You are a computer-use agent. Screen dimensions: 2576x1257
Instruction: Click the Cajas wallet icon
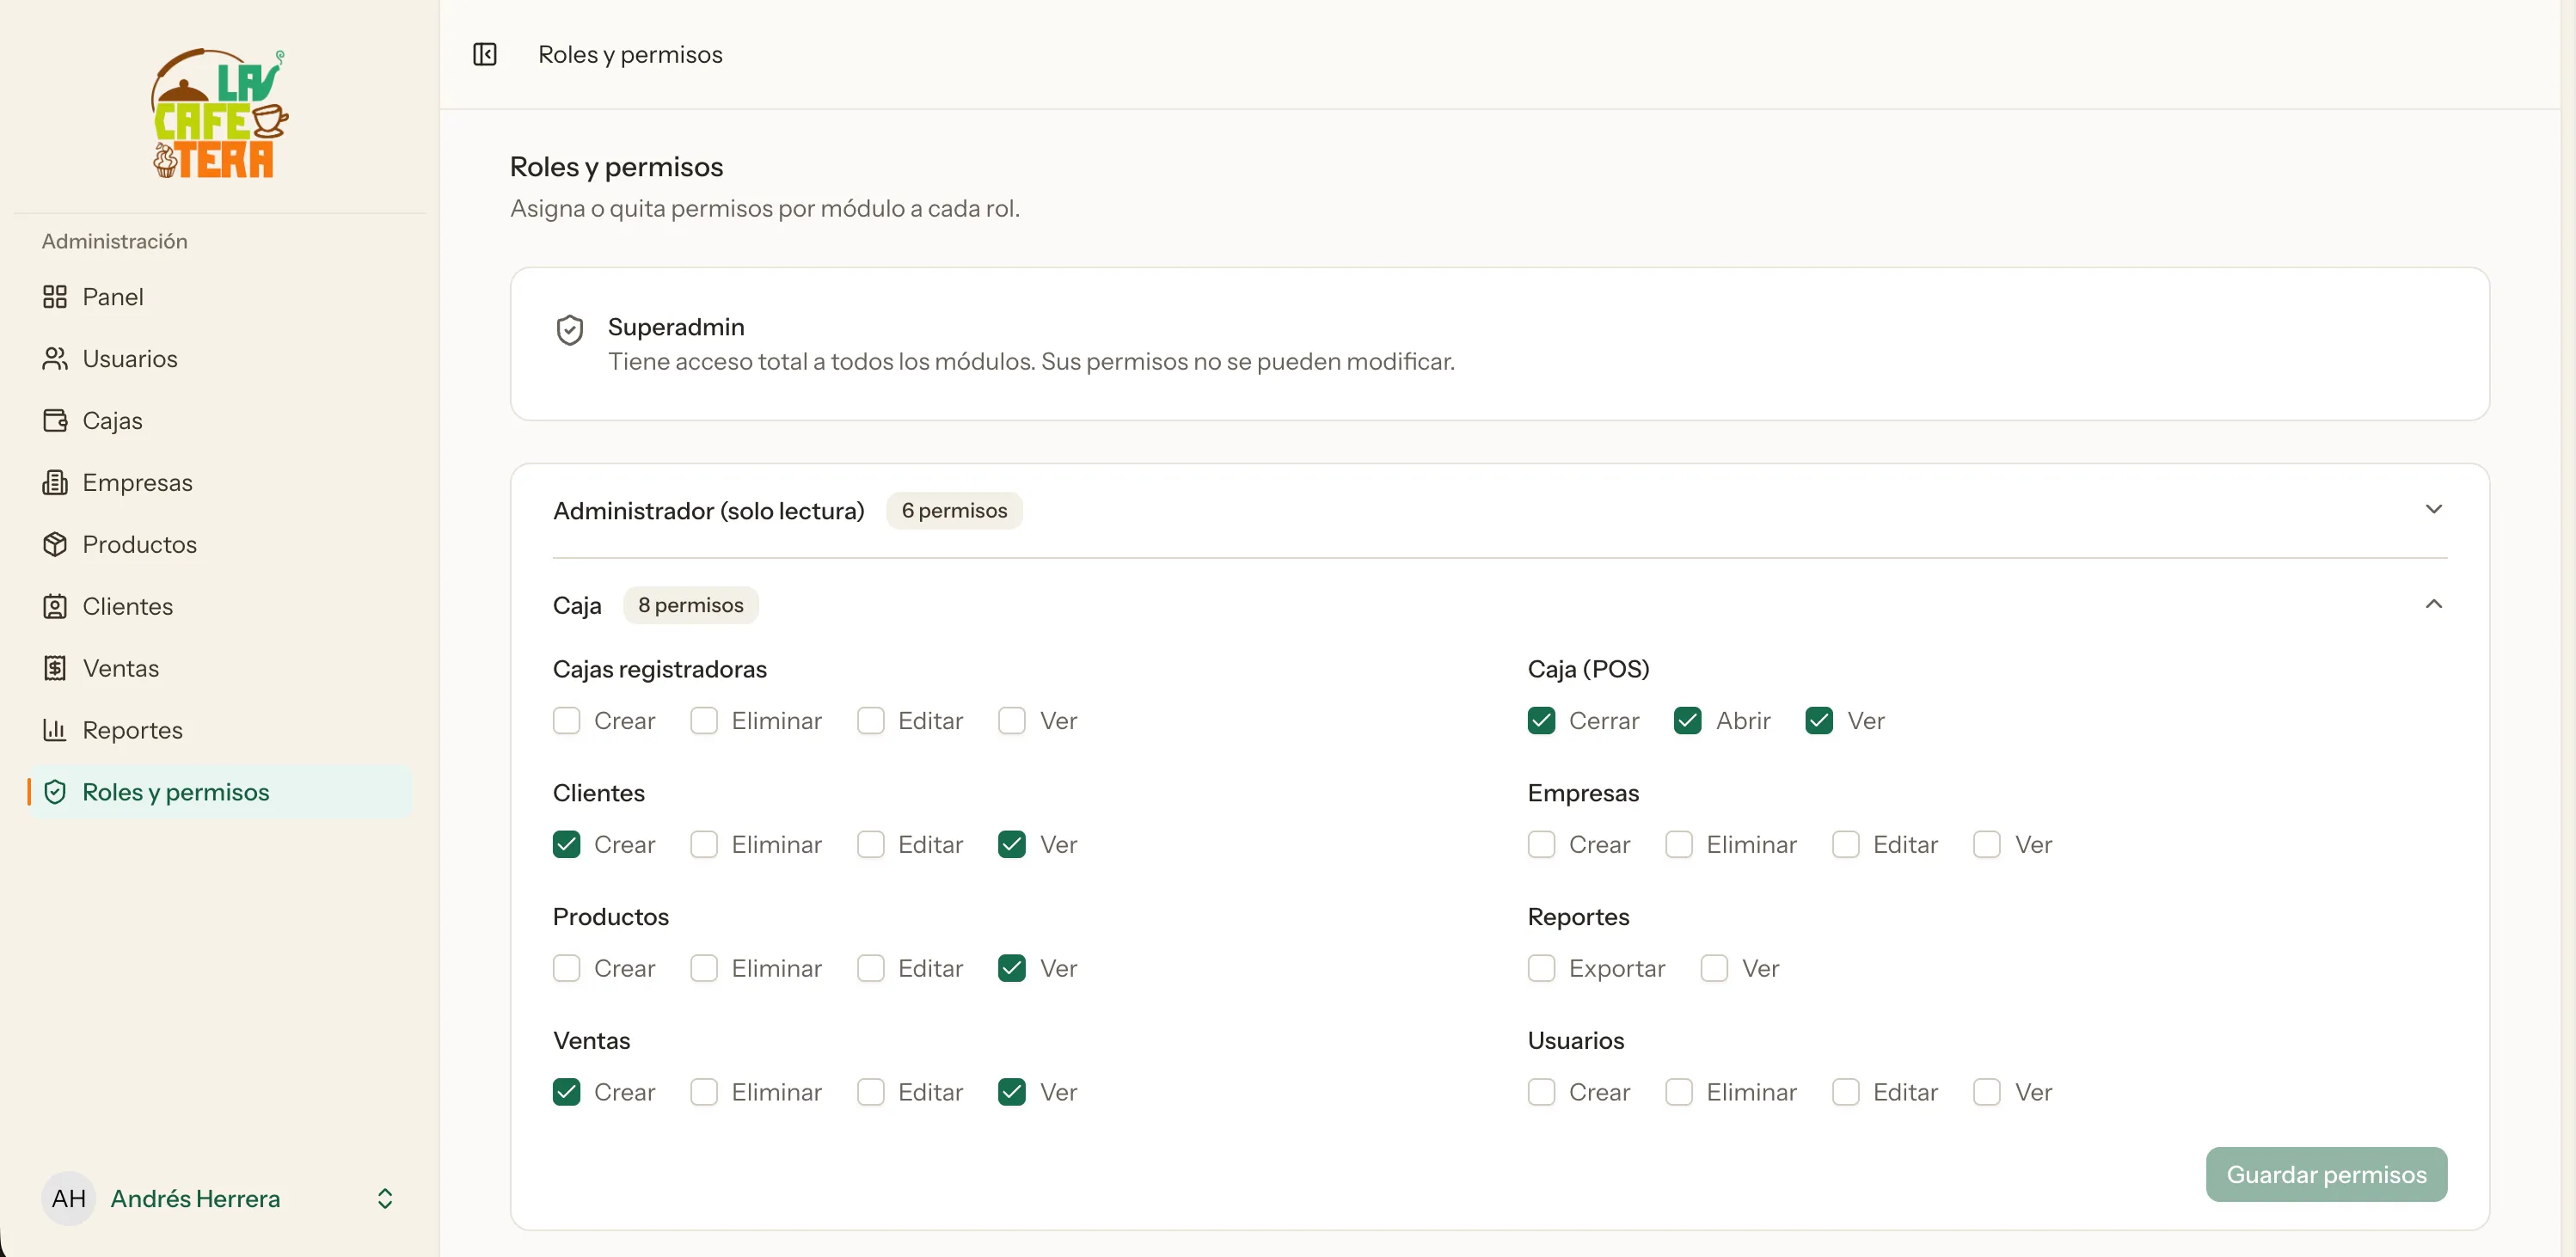click(x=55, y=421)
